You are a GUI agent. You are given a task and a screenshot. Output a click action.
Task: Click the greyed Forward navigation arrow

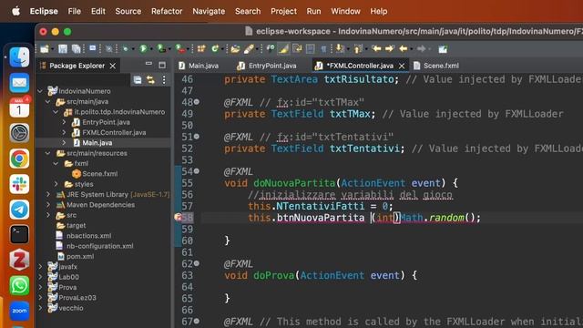pyautogui.click(x=420, y=48)
